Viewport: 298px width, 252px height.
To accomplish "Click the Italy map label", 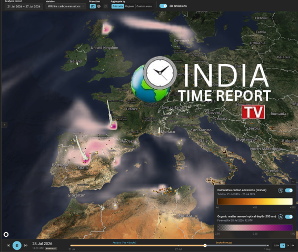I will 203,141.
